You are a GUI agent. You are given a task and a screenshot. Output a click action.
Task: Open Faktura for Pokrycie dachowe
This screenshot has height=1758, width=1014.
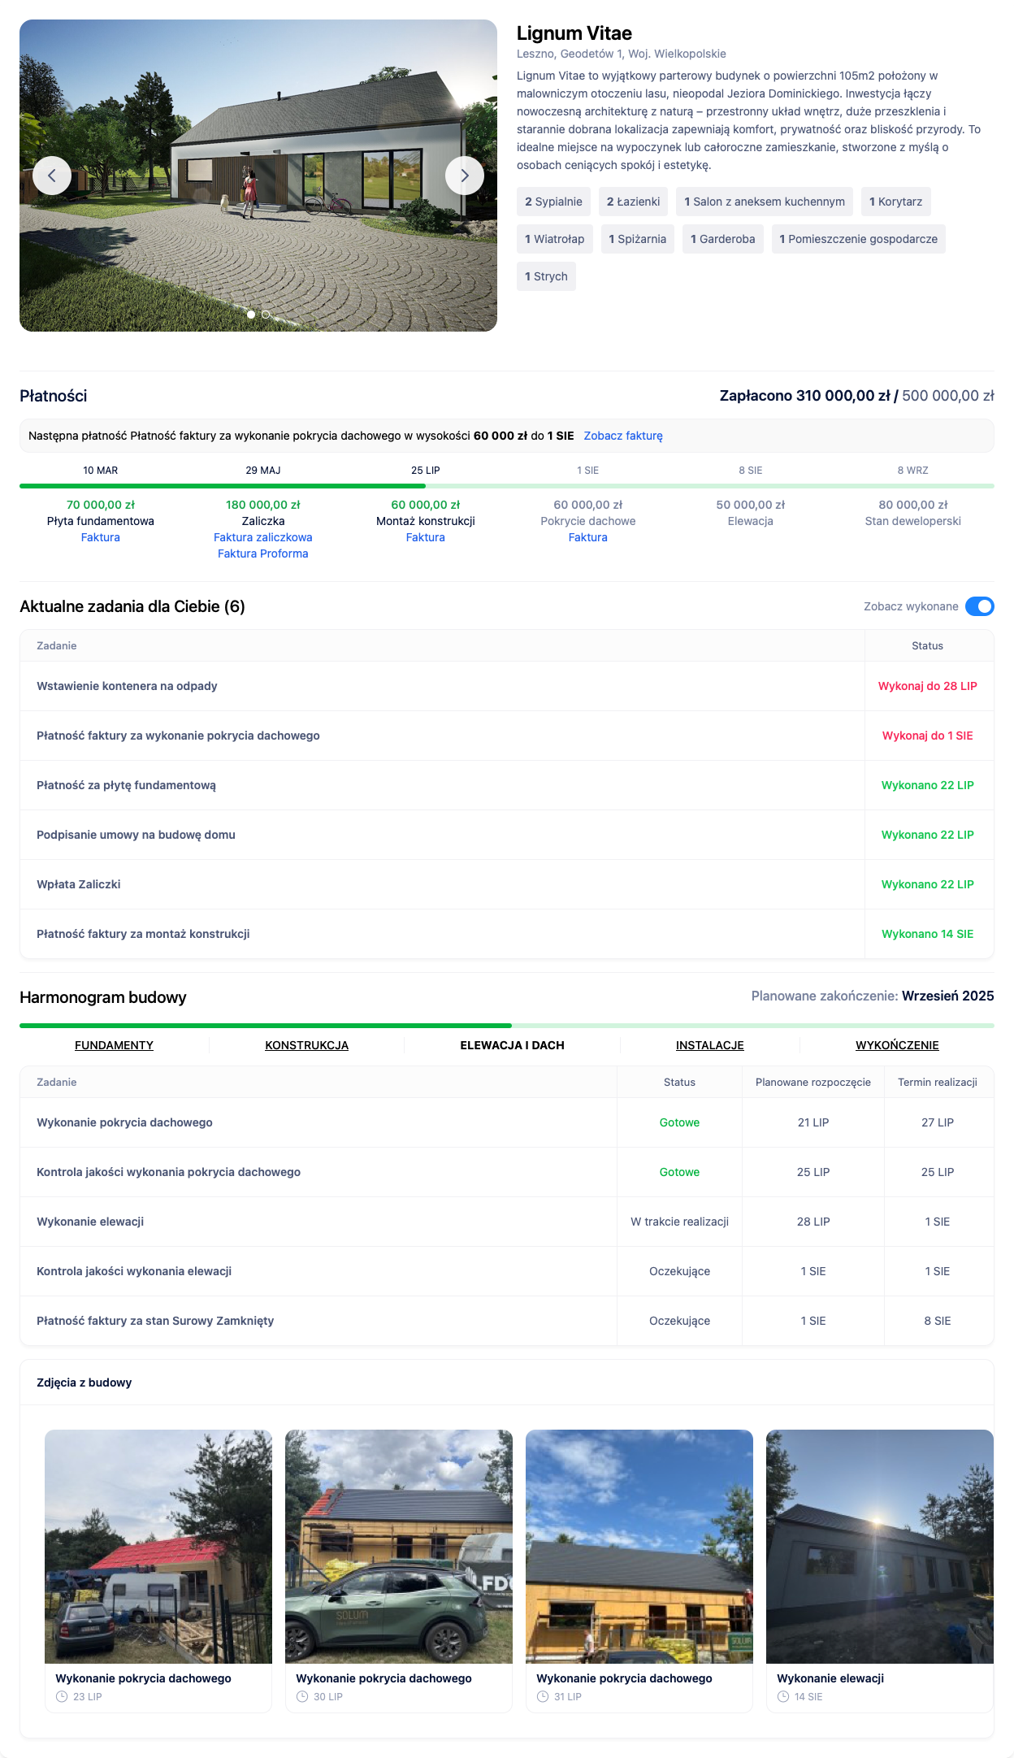587,537
